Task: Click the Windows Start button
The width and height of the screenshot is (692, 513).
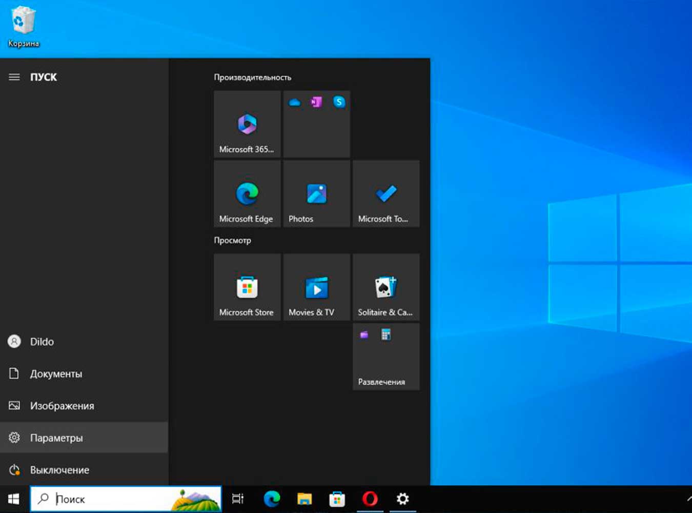Action: 14,499
